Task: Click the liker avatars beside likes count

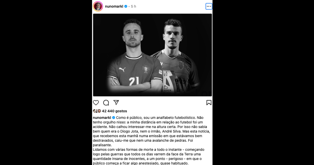Action: (97, 111)
